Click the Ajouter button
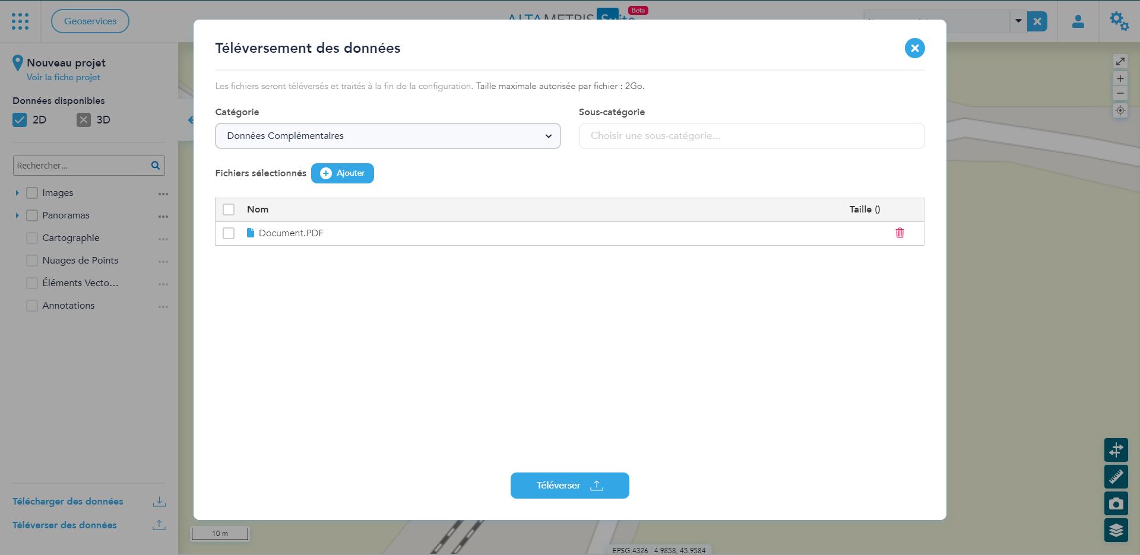1140x555 pixels. [343, 173]
